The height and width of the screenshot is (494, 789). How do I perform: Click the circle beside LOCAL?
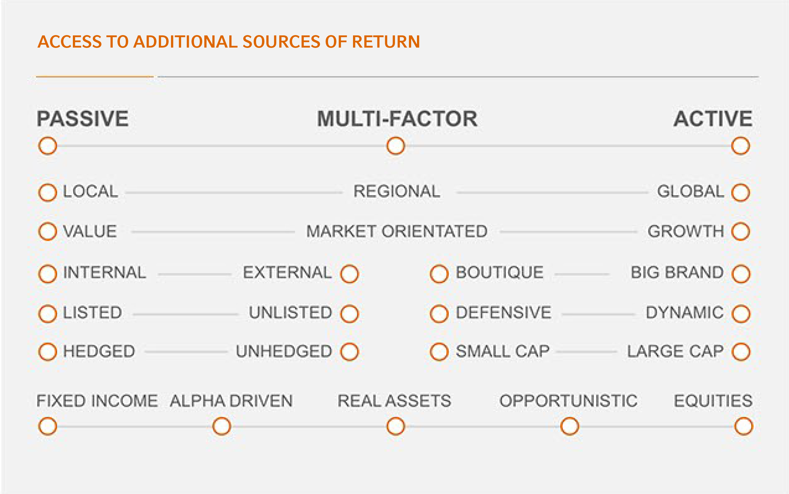coord(48,192)
